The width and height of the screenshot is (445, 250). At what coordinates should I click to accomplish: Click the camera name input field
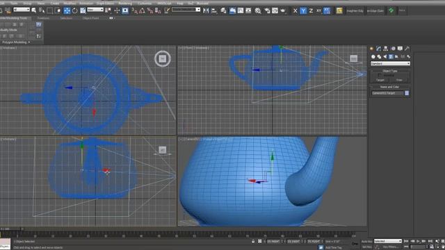[387, 93]
